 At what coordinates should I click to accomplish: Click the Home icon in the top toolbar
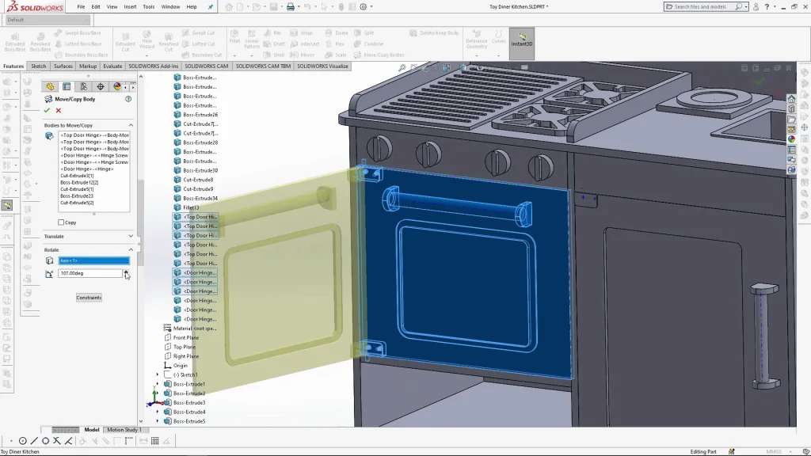click(229, 7)
